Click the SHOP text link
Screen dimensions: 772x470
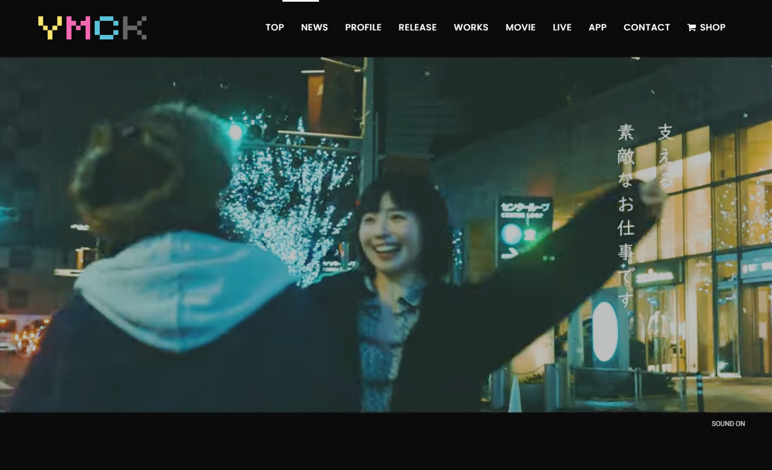click(712, 28)
